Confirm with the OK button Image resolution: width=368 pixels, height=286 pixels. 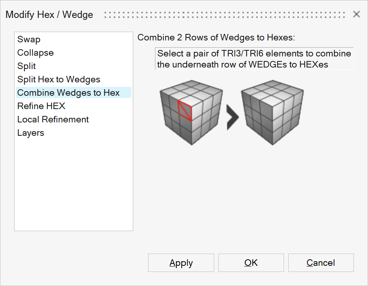pos(251,263)
